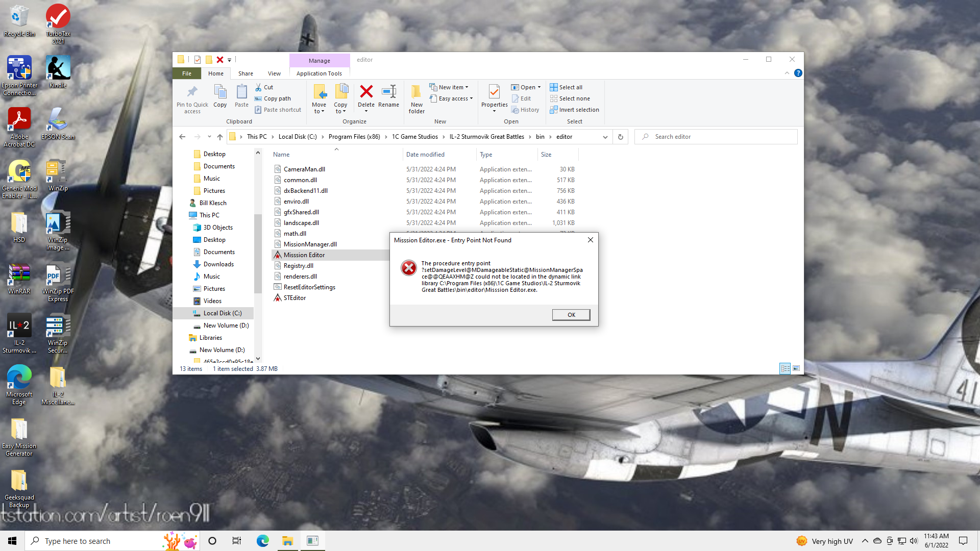Viewport: 980px width, 551px height.
Task: Click the refresh button beside address bar
Action: click(620, 137)
